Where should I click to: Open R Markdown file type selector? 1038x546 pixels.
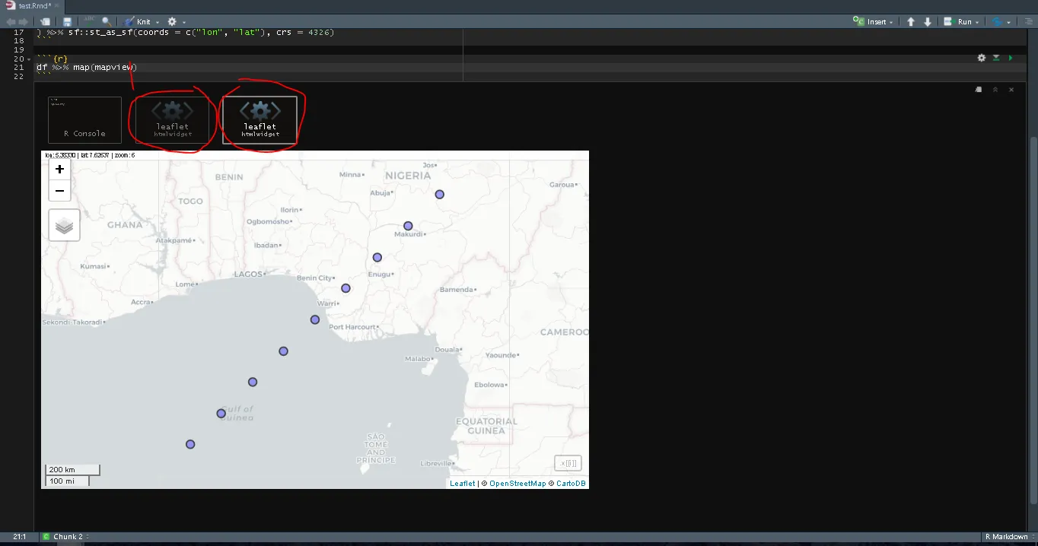coord(1009,537)
